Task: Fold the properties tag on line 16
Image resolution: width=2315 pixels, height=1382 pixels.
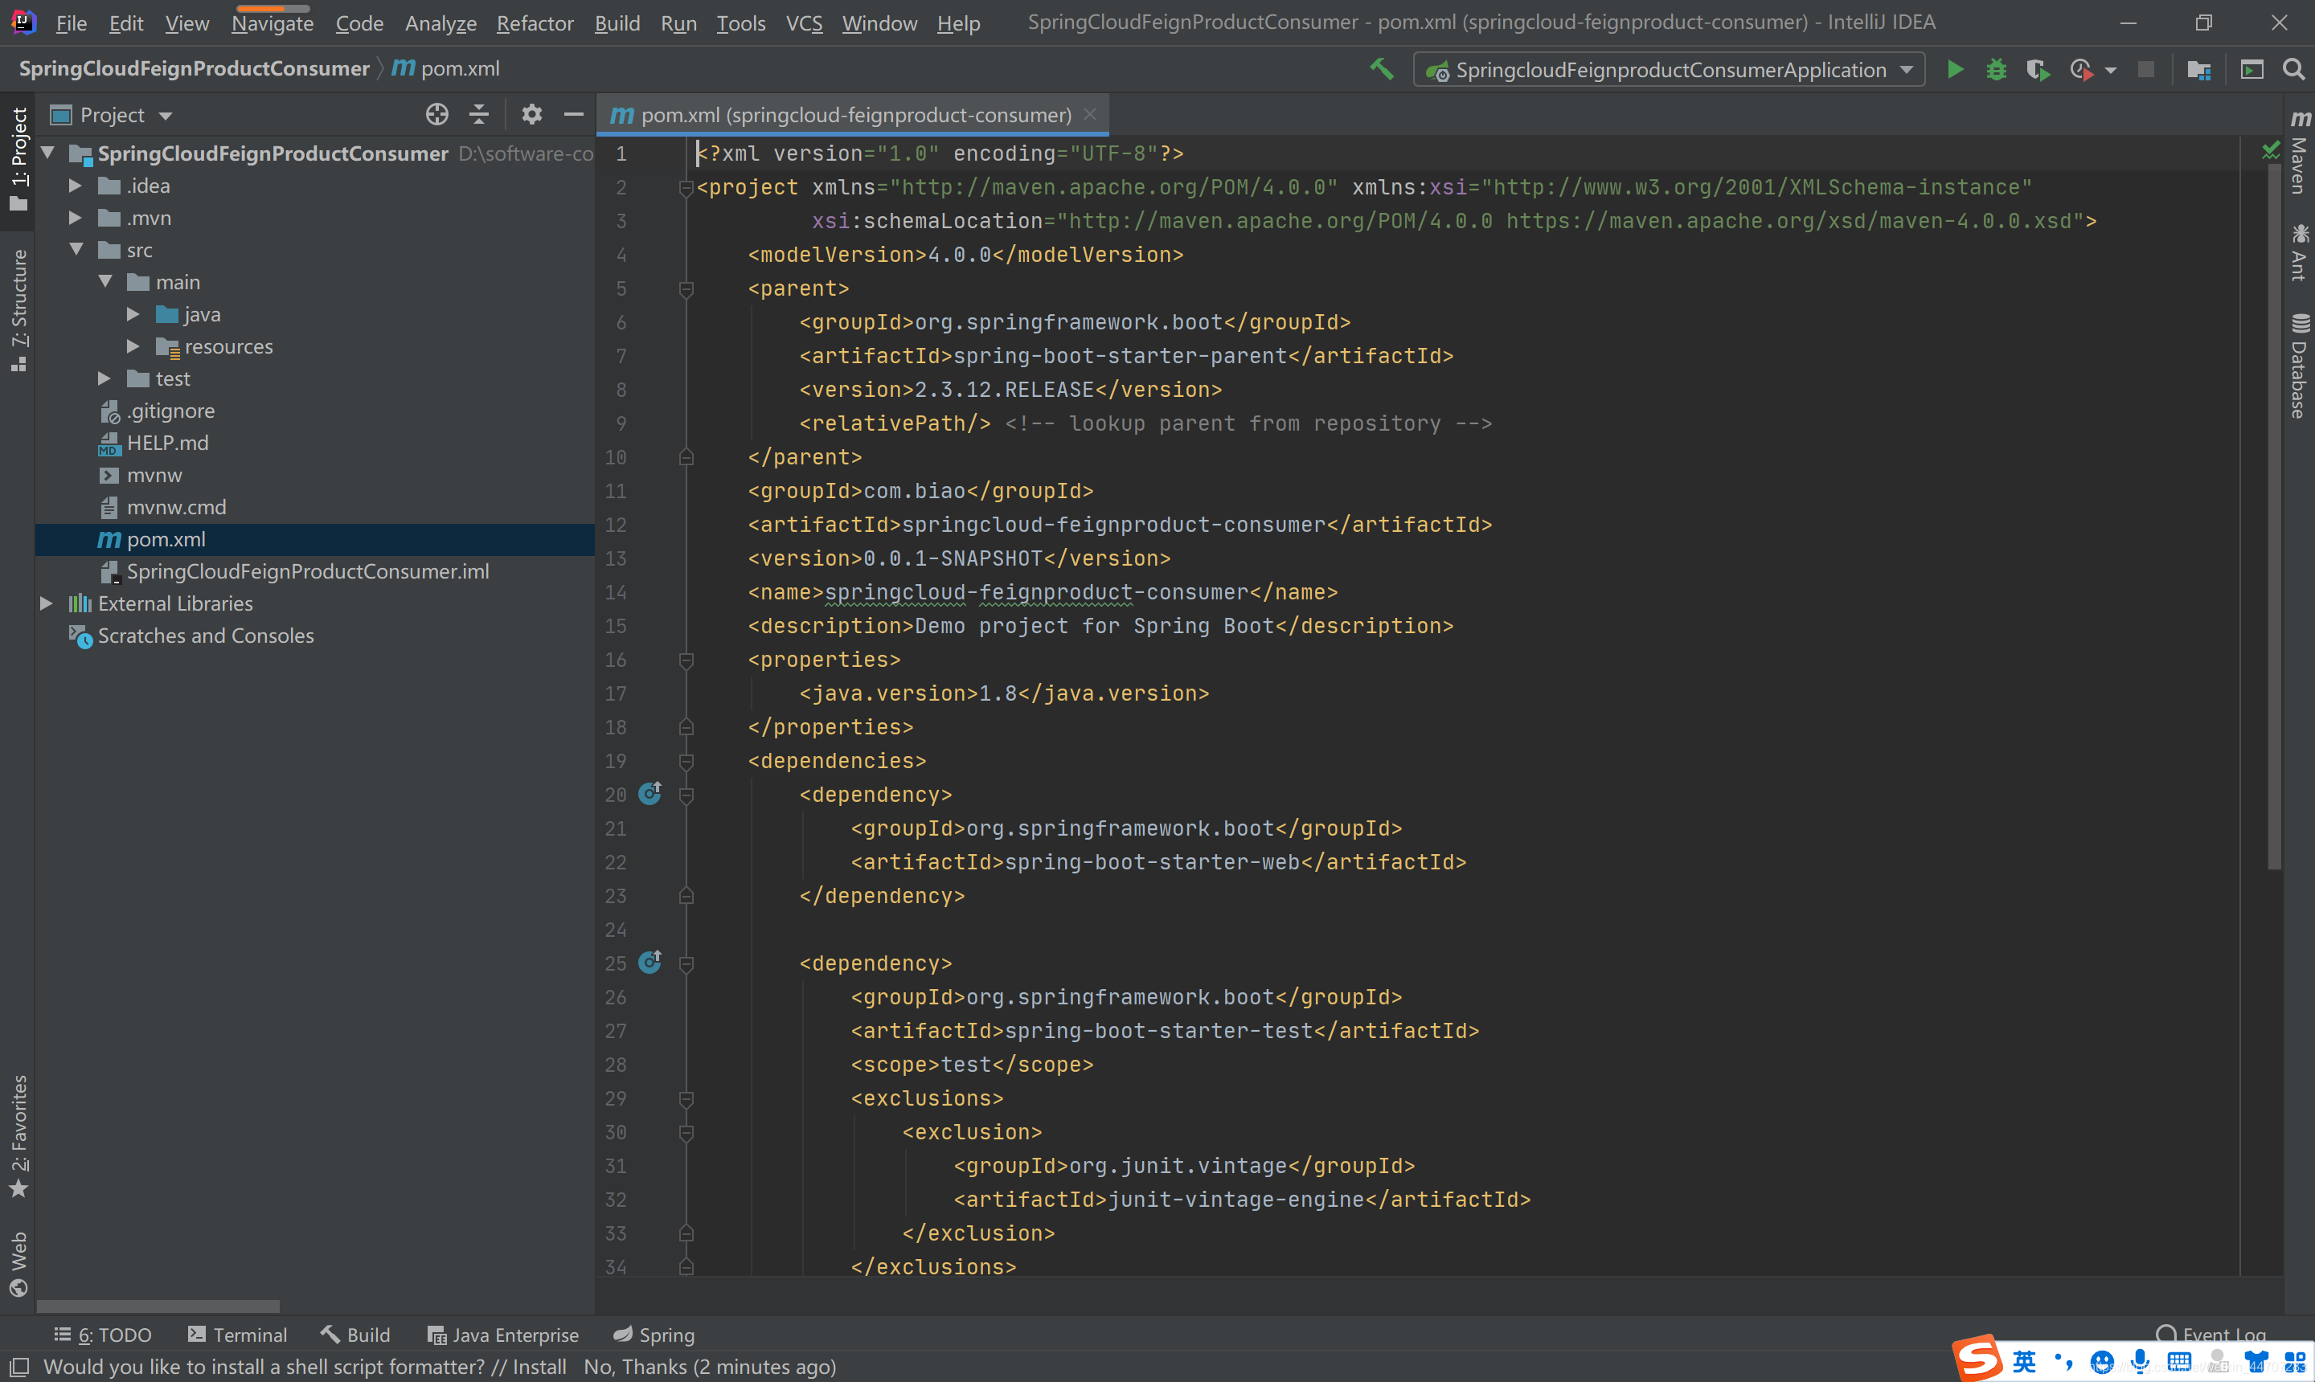Action: click(x=686, y=660)
